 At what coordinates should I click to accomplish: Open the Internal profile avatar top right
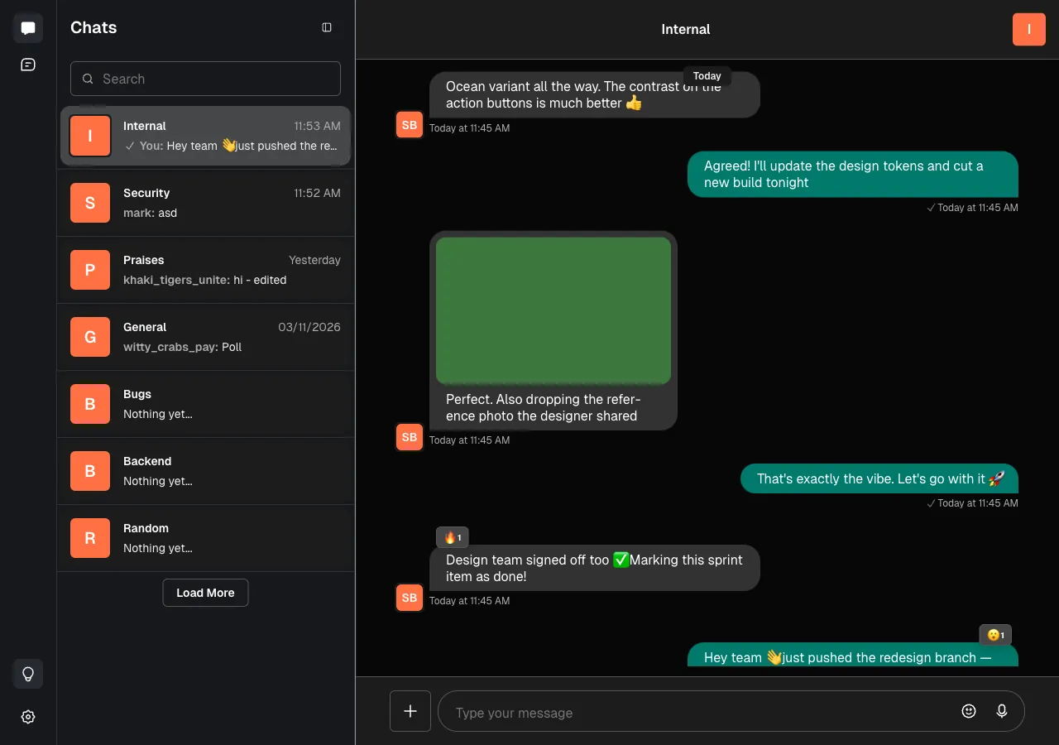[1028, 29]
